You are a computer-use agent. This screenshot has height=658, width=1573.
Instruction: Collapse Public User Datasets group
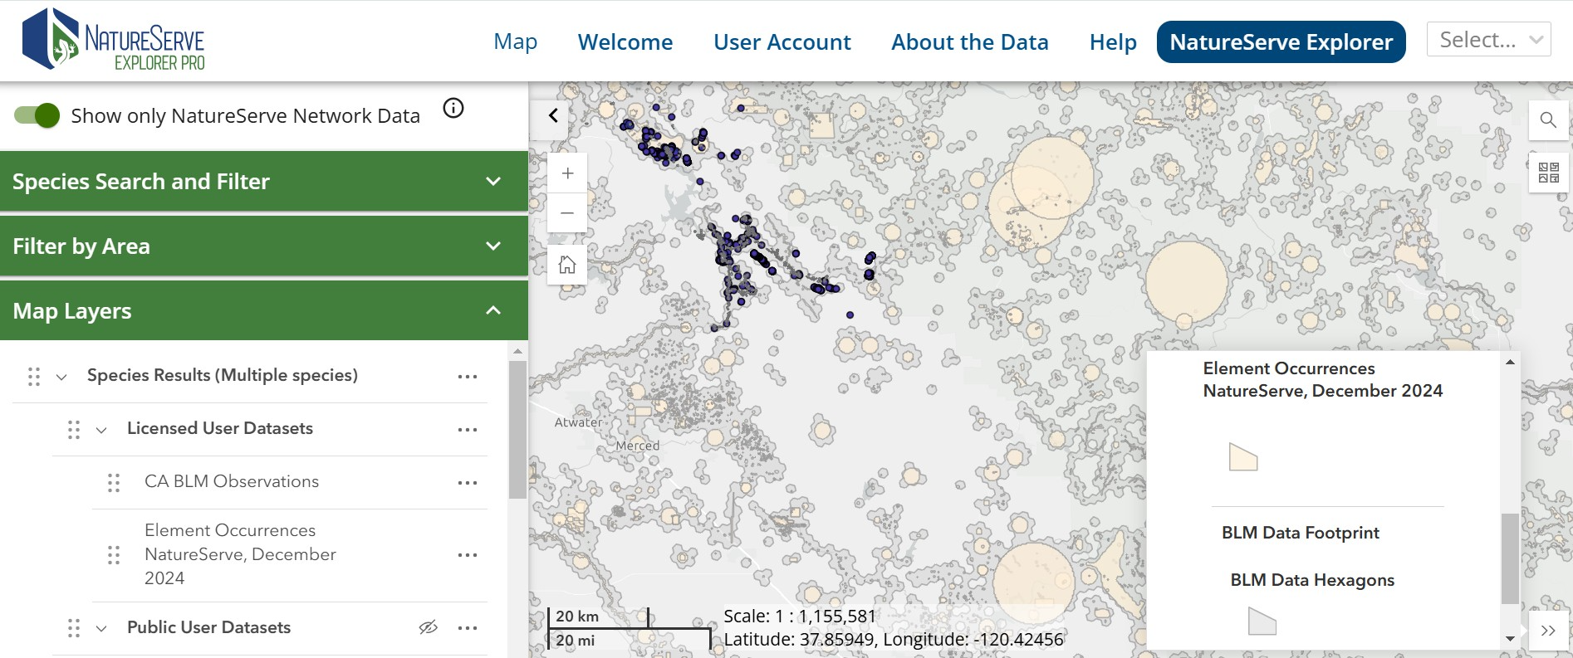tap(101, 628)
